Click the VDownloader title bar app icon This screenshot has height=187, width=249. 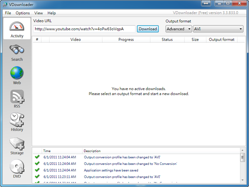tap(5, 5)
